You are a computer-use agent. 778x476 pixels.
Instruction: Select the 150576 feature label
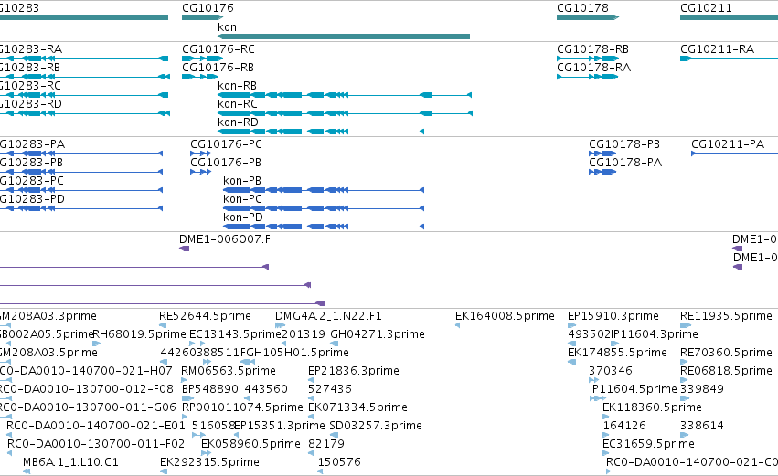tap(339, 463)
